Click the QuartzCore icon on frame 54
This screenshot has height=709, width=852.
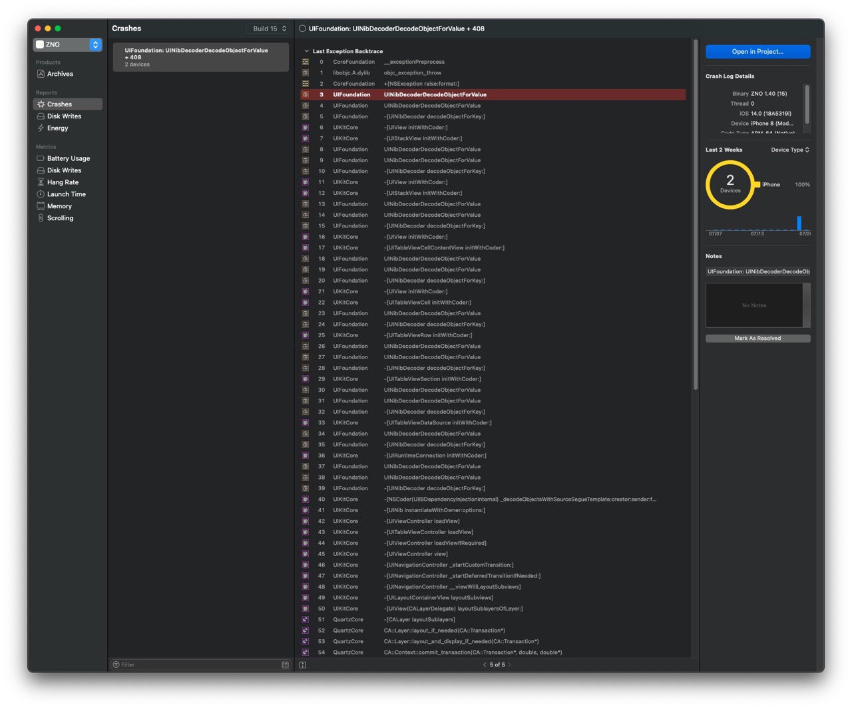pyautogui.click(x=306, y=652)
